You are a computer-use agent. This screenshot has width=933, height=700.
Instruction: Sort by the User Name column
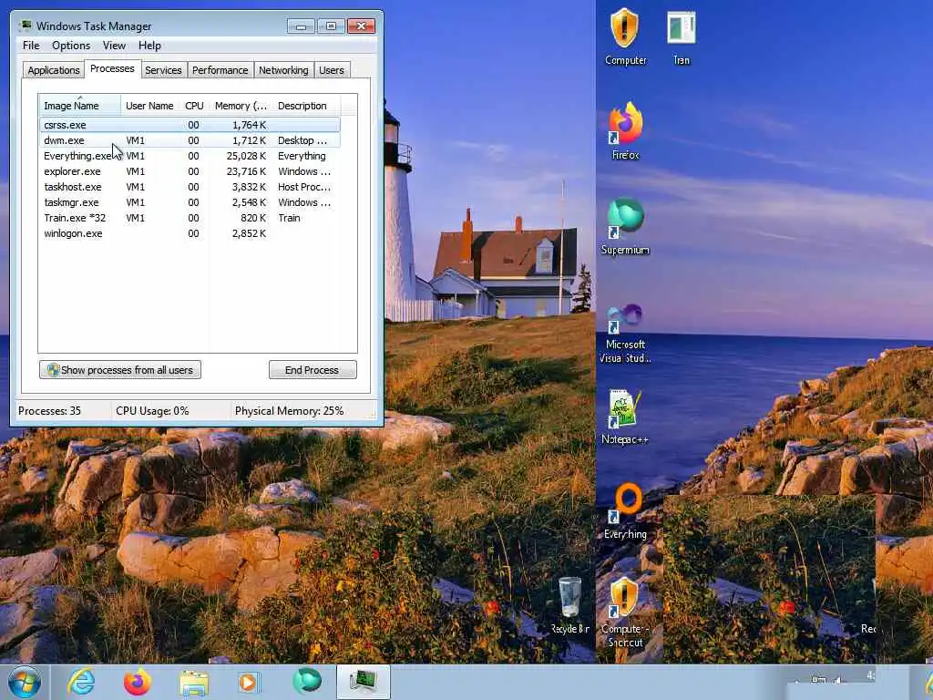[x=150, y=106]
